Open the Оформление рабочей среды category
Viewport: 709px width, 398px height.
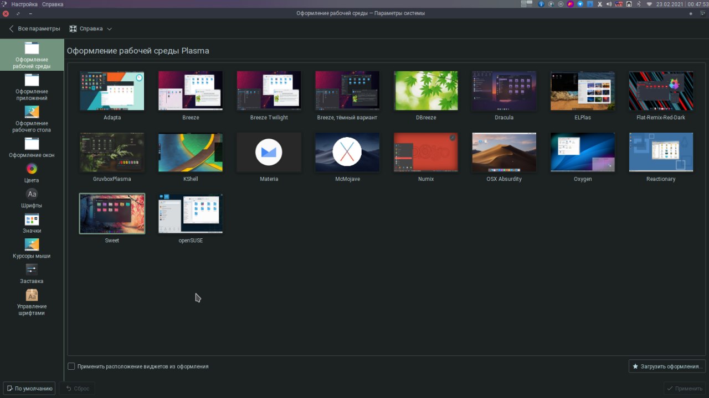(32, 55)
